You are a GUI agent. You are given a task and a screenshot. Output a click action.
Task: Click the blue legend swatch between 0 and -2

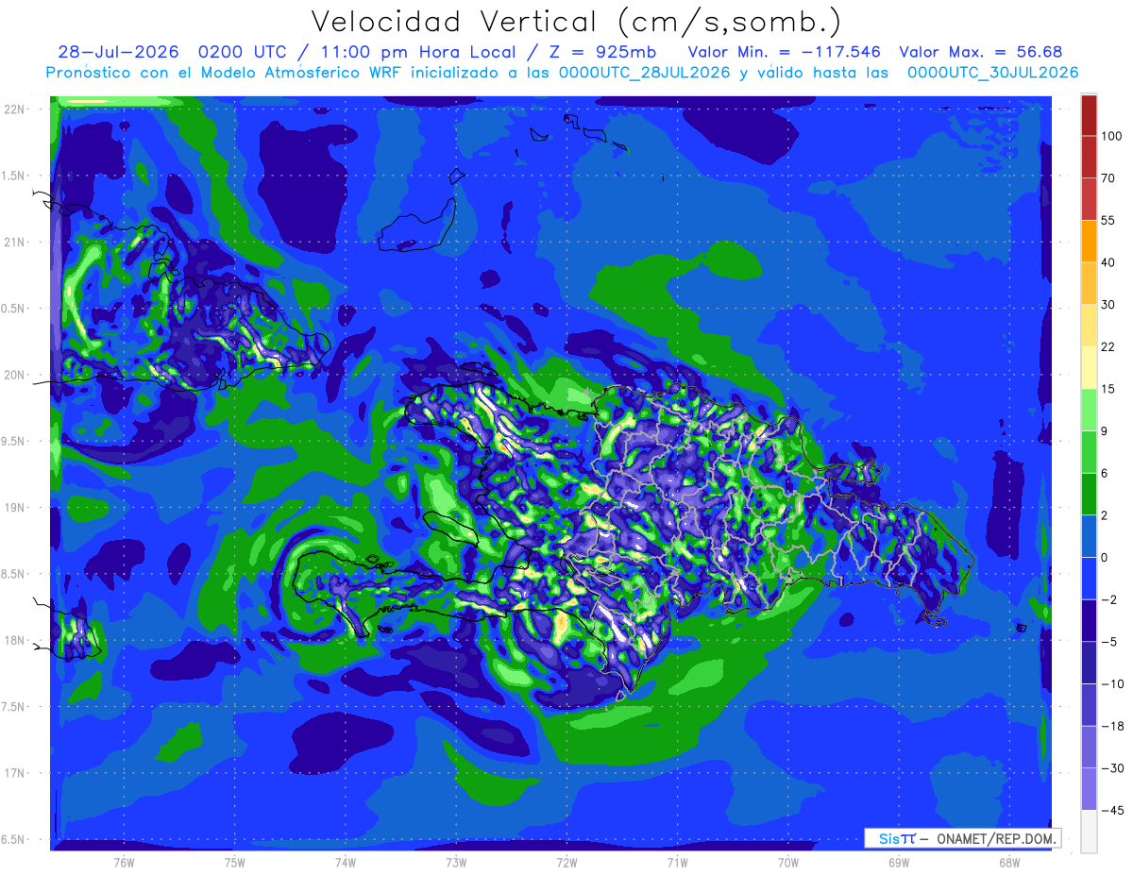1089,578
